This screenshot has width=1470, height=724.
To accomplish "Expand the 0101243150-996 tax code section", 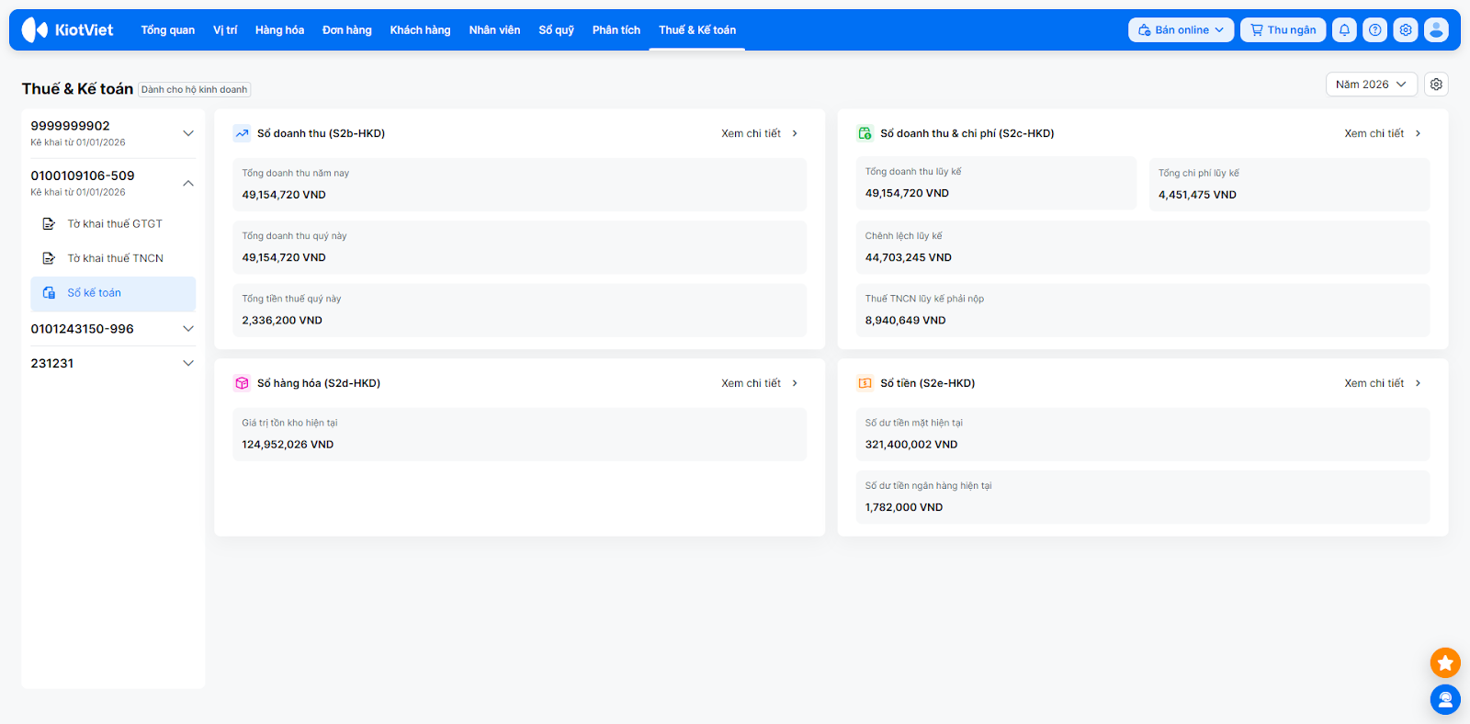I will (x=188, y=329).
